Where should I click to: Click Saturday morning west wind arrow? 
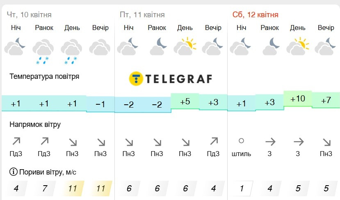(x=270, y=142)
